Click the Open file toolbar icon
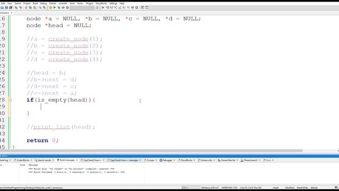The image size is (339, 191). point(2,7)
